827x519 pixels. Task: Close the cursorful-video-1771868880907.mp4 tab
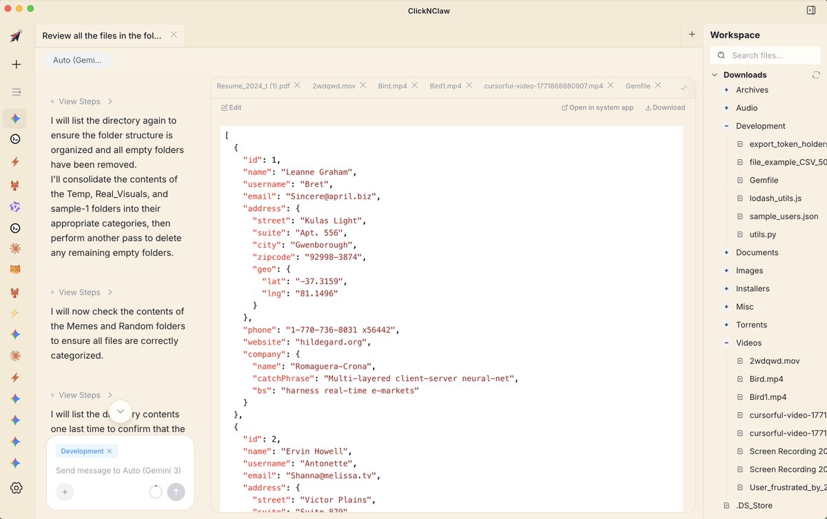pos(611,85)
